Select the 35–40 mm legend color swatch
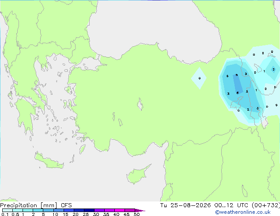Image resolution: width=280 pixels, height=216 pixels. point(109,210)
